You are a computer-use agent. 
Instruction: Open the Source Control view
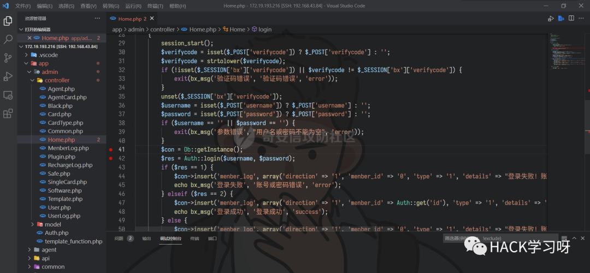[x=8, y=58]
